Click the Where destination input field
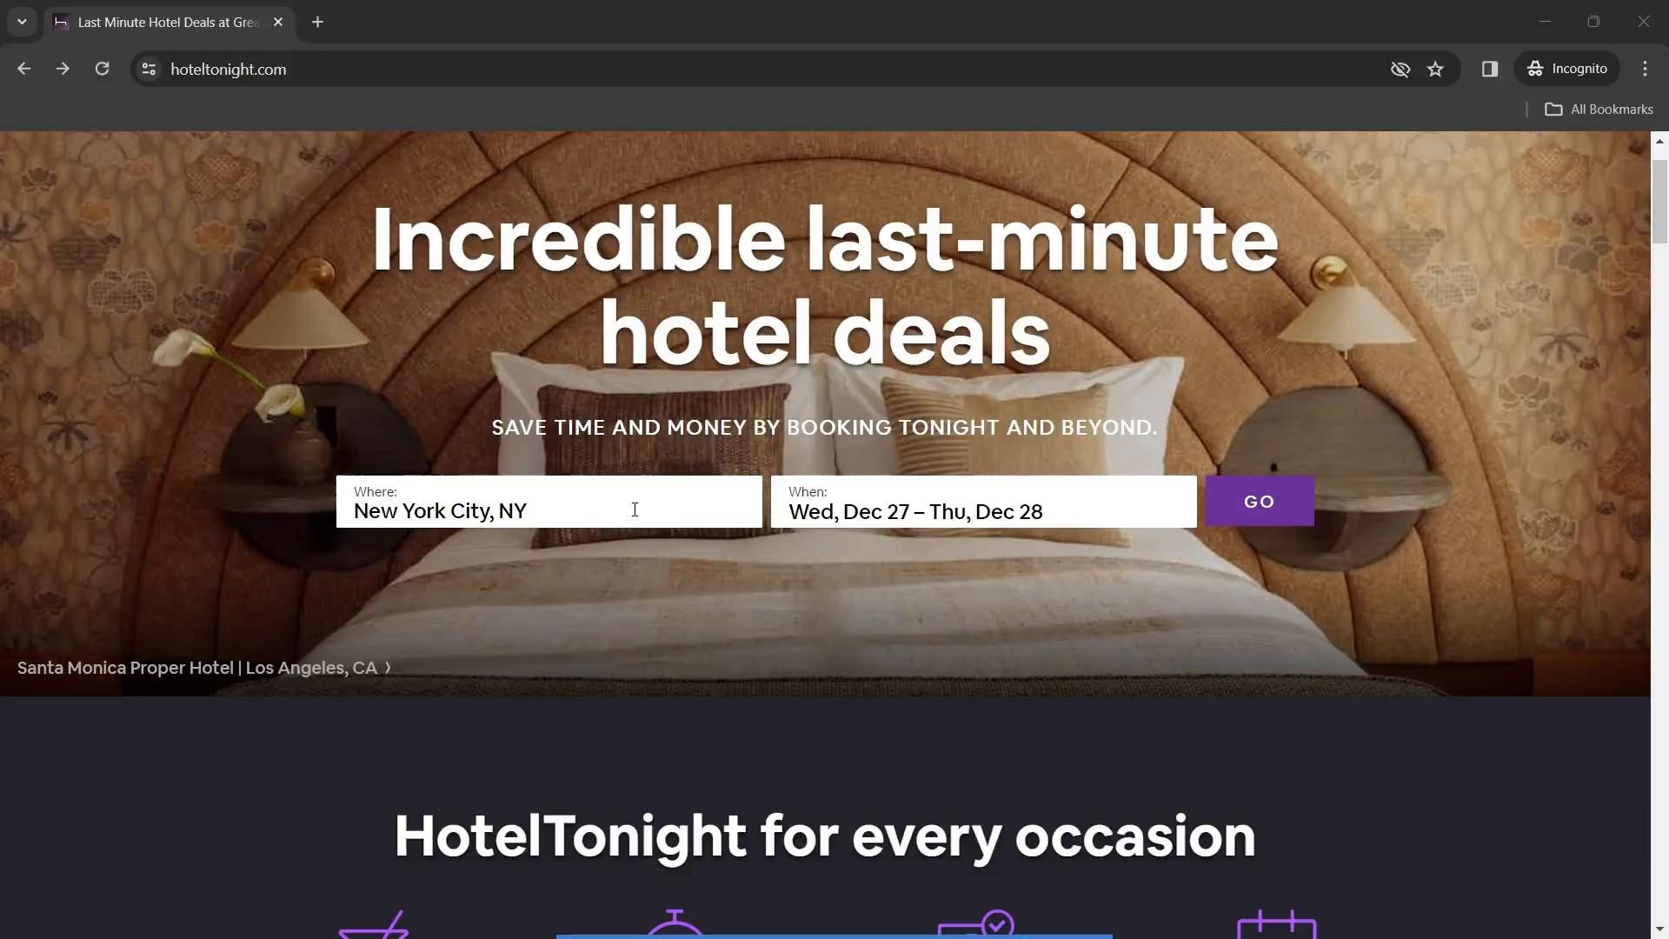This screenshot has width=1669, height=939. pyautogui.click(x=549, y=502)
